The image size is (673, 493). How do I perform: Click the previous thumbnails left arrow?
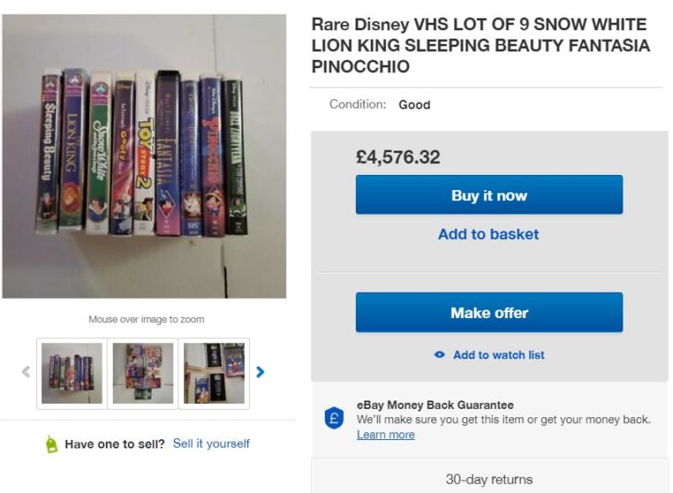[x=26, y=372]
